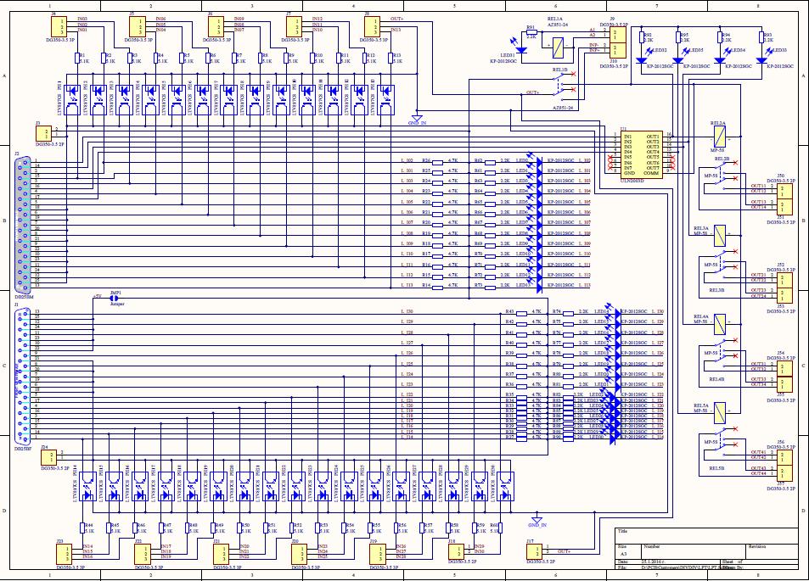Select the R93 2.2K resistor

(762, 37)
